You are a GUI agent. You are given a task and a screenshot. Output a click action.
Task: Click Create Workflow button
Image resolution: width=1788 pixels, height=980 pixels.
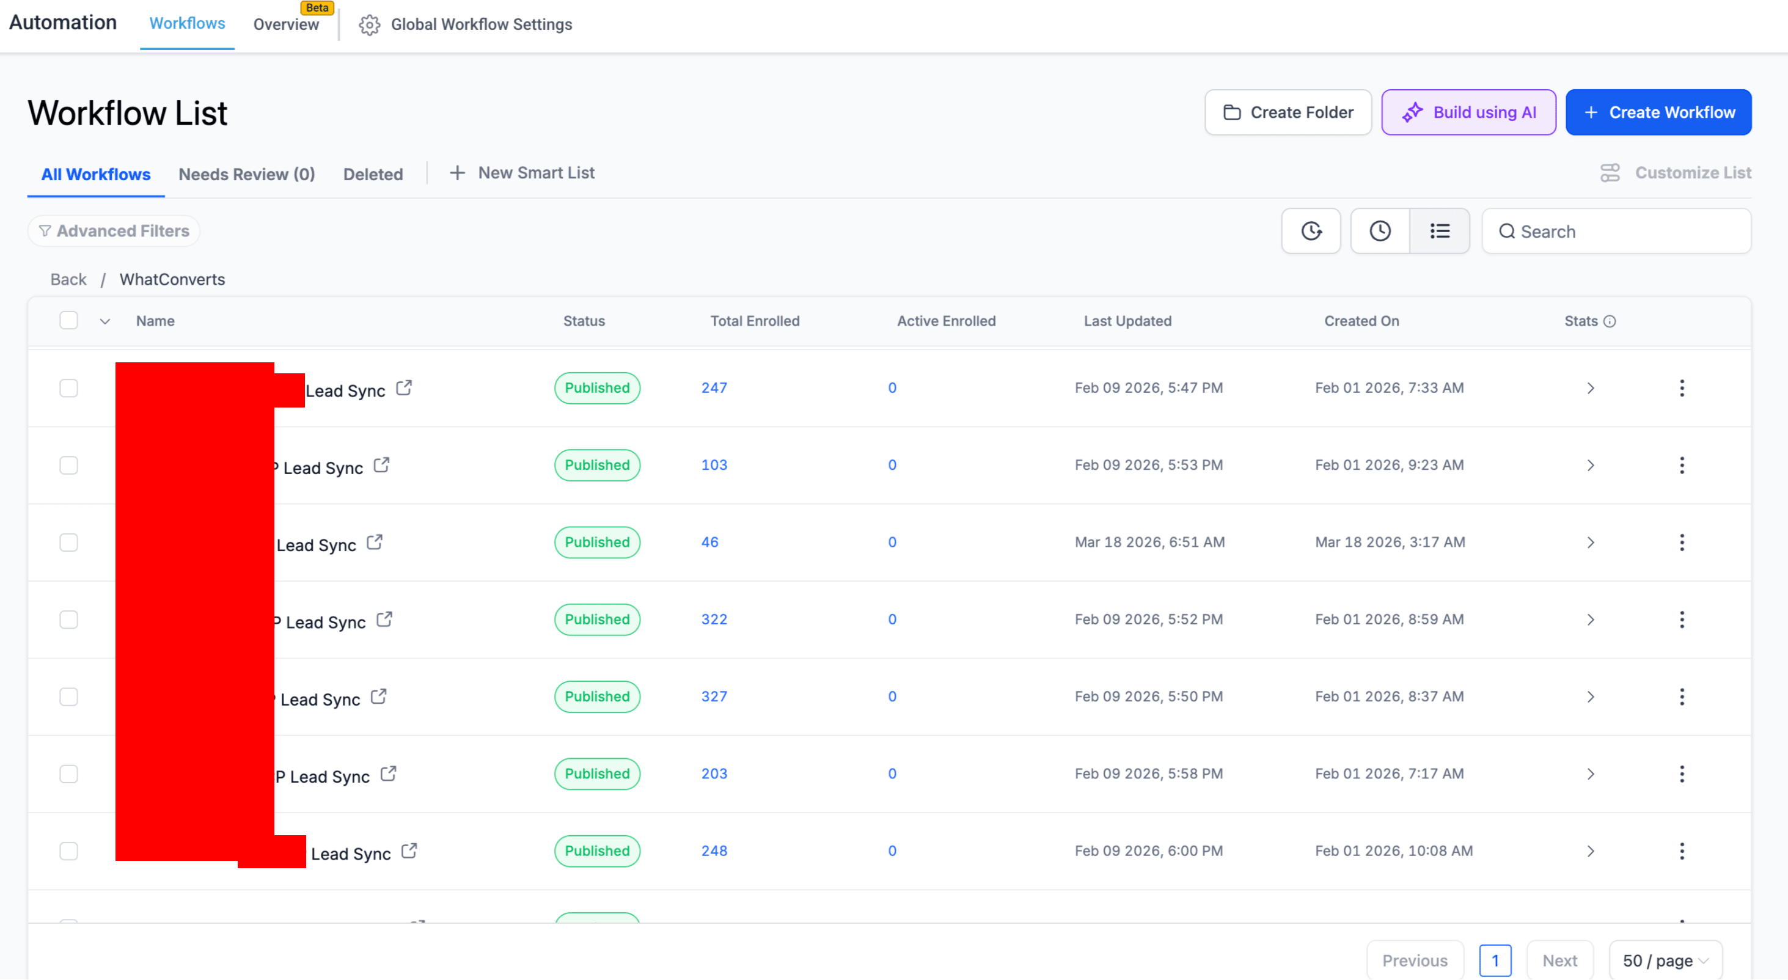1658,112
